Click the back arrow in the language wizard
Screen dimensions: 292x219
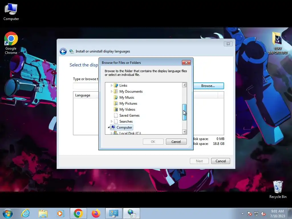pyautogui.click(x=63, y=51)
